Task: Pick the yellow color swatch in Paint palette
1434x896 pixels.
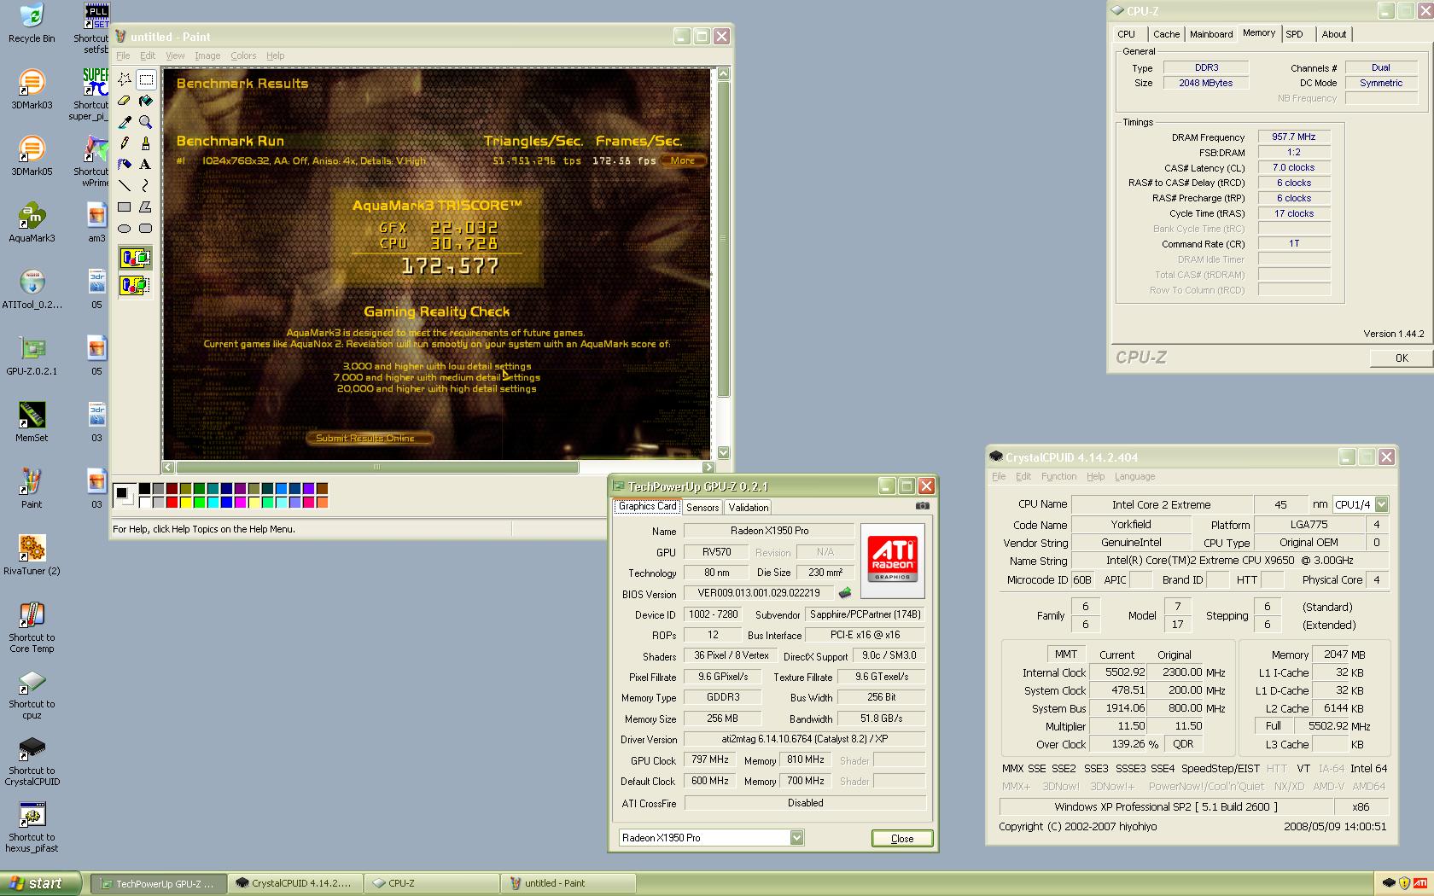Action: (185, 503)
